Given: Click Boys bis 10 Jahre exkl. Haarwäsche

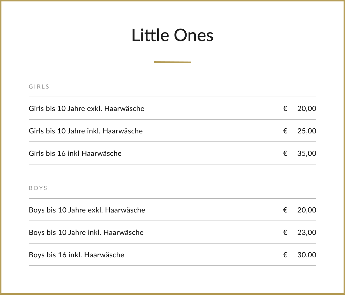Looking at the screenshot, I should [87, 210].
